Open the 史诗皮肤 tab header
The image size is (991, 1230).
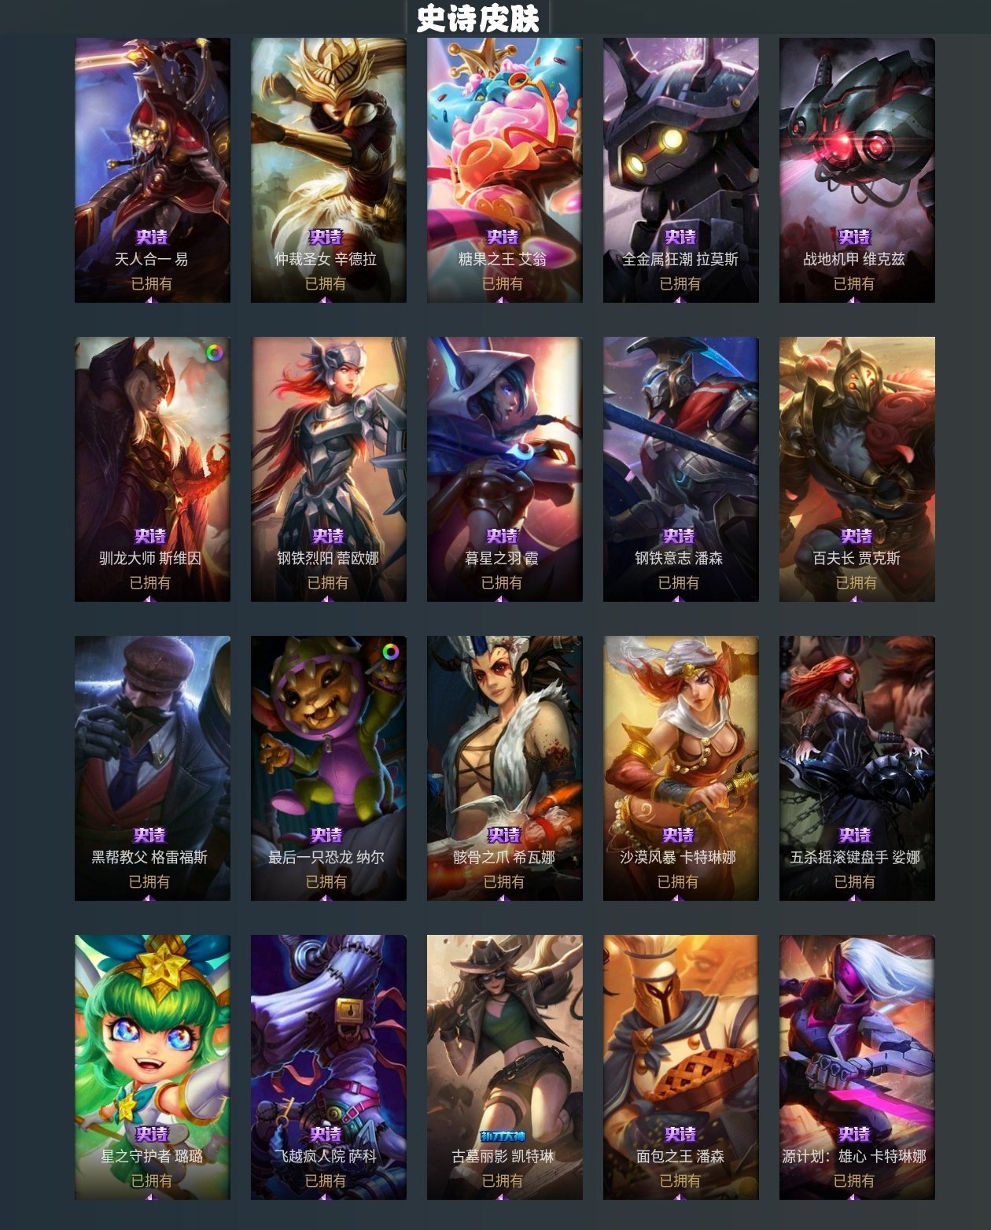[477, 18]
